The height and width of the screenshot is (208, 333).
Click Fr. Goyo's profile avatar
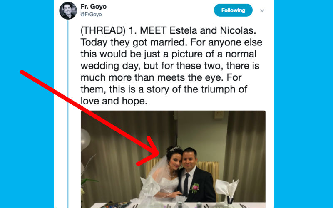click(x=68, y=10)
